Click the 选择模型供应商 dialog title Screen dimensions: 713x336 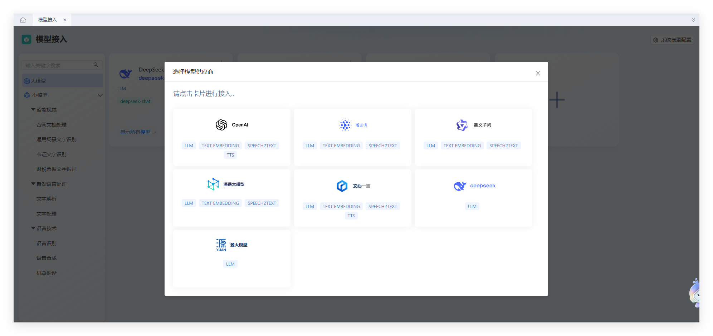click(x=193, y=72)
